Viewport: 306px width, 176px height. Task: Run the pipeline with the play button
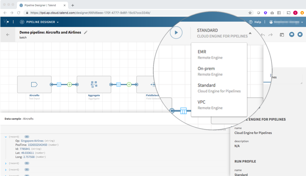pos(176,33)
